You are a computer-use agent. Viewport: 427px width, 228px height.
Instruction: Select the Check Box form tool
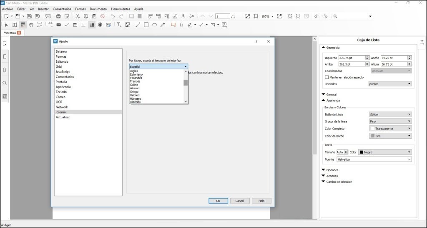pyautogui.click(x=67, y=25)
